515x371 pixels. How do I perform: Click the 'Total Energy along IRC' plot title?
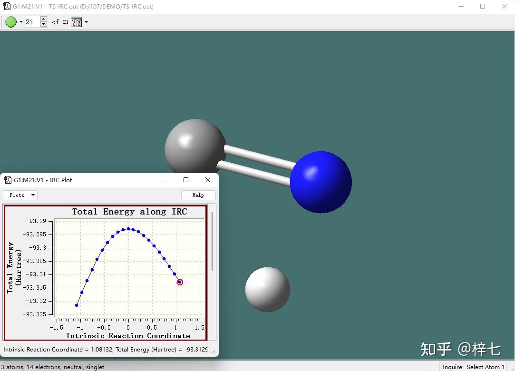point(129,211)
